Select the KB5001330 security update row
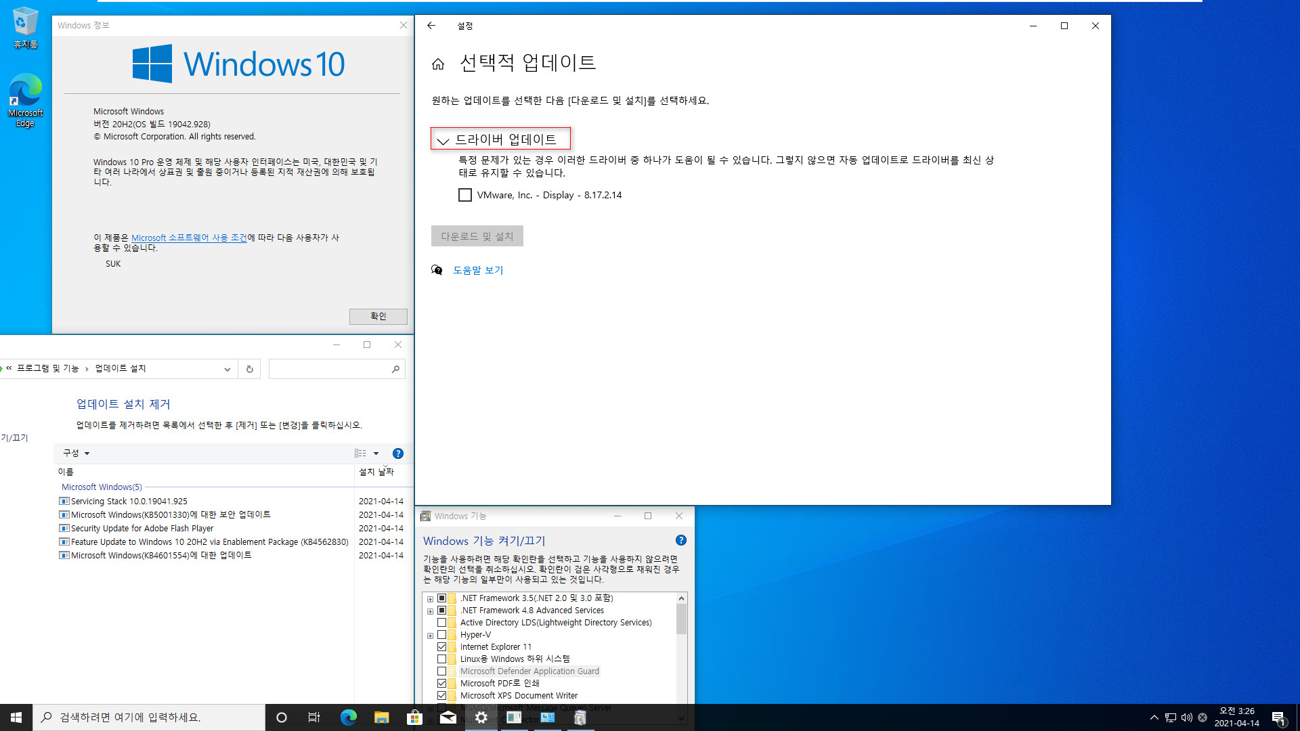 tap(230, 515)
